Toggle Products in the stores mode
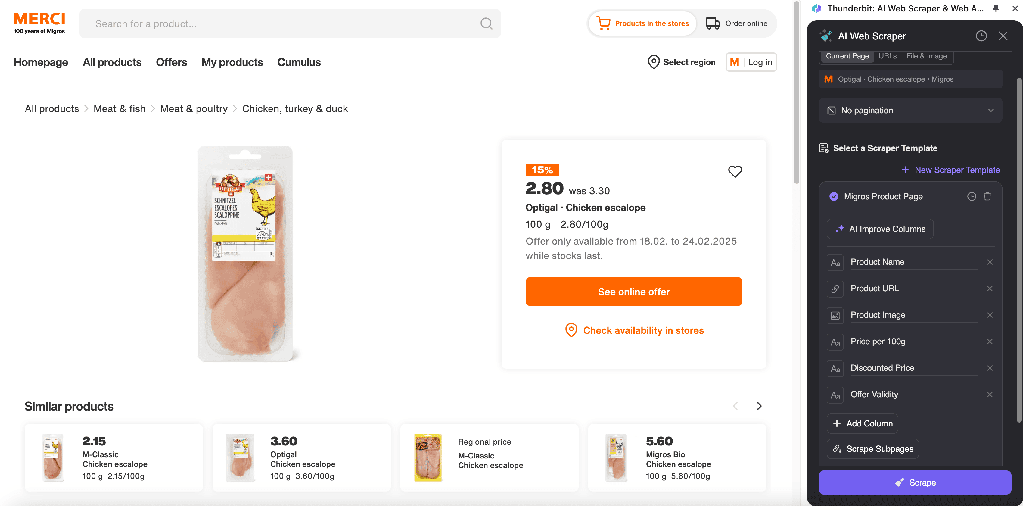 point(642,23)
